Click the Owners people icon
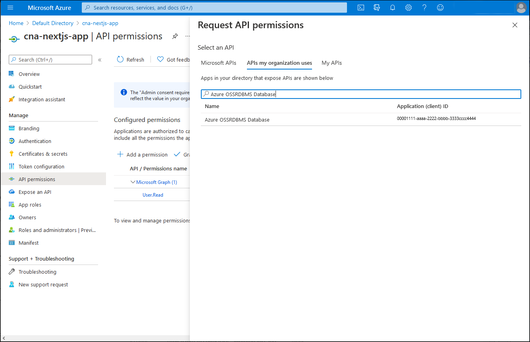Viewport: 530px width, 342px height. (12, 217)
